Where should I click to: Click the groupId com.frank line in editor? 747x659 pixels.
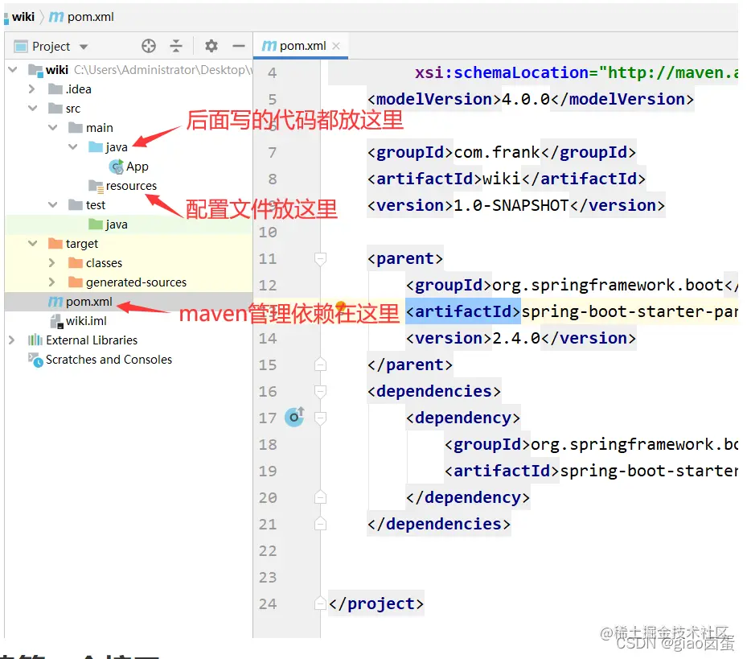[x=501, y=153]
